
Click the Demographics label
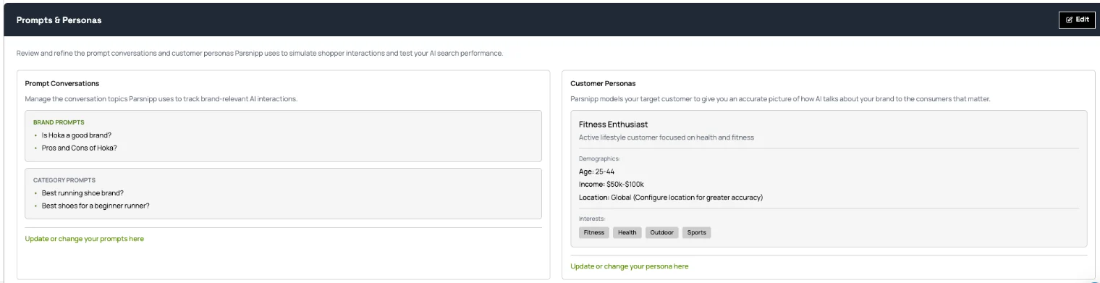(600, 159)
